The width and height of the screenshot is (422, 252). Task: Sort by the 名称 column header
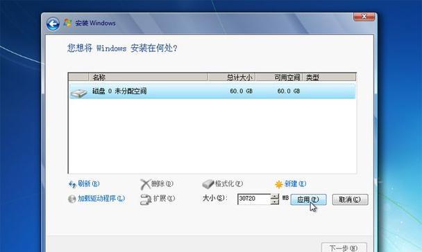tap(148, 78)
